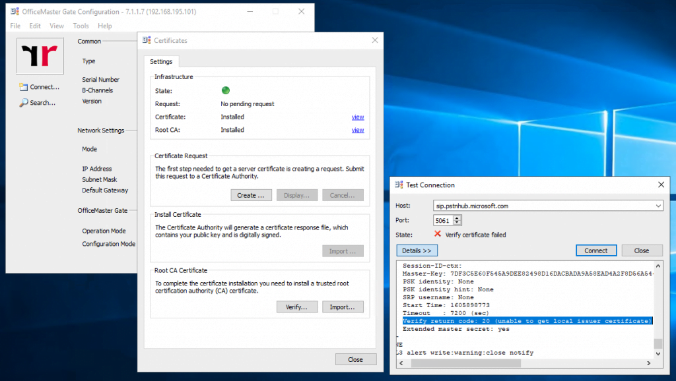Click the vertical scrollbar down arrow in log
This screenshot has width=676, height=381.
click(658, 353)
